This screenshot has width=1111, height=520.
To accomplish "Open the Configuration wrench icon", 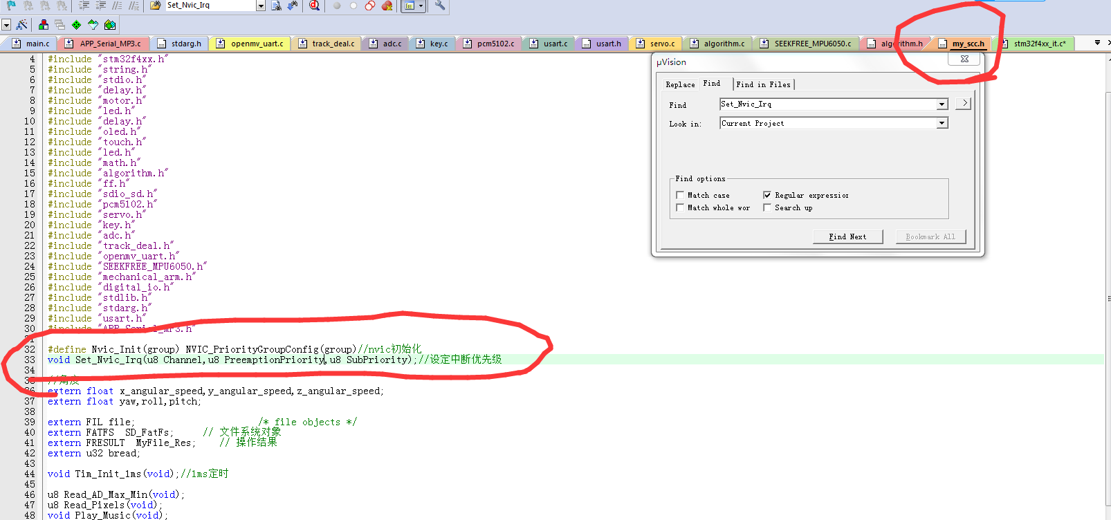I will coord(440,6).
